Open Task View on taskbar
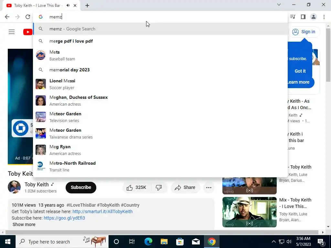Viewport: 331px width, 248px height. point(132,242)
